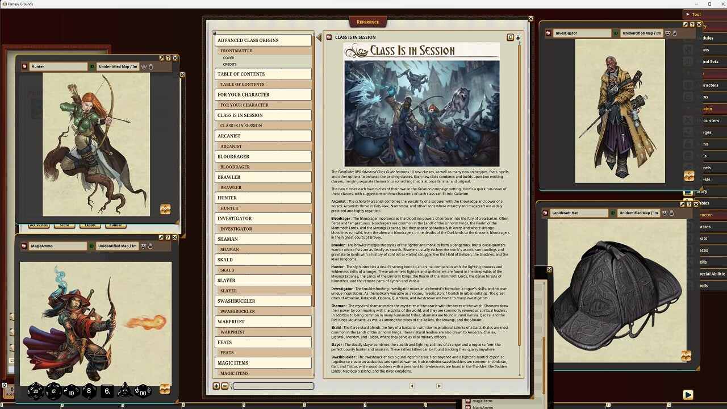Select the Reference tab

(x=367, y=21)
